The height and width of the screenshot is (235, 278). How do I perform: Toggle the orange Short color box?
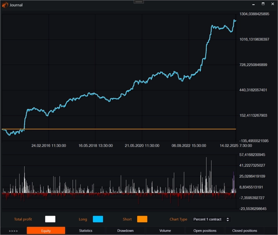point(142,219)
